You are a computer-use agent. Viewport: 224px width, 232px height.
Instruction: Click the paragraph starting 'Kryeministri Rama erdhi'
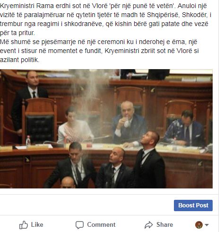105,19
